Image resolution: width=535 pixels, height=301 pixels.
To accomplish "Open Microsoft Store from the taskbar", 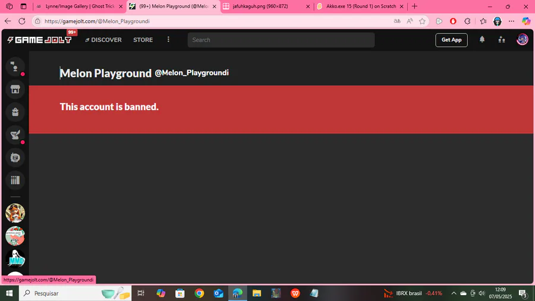I will 180,293.
